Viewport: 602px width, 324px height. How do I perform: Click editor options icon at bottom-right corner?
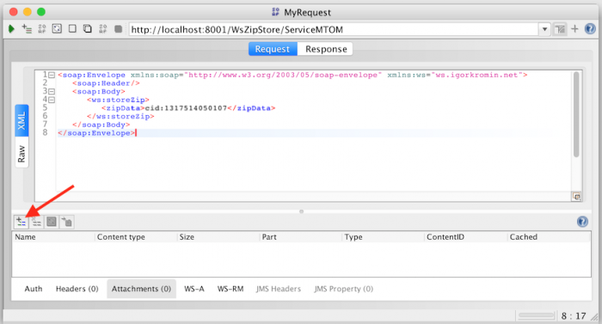(576, 196)
